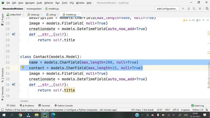The width and height of the screenshot is (210, 118).
Task: Open the Code menu
Action: 39,3
